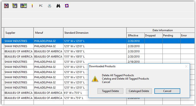Click the Effective column header
196x106 pixels.
(x=135, y=35)
